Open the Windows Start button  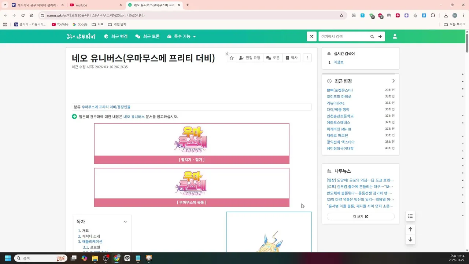8,258
